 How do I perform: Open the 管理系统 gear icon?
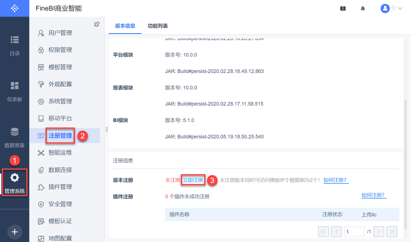15,178
